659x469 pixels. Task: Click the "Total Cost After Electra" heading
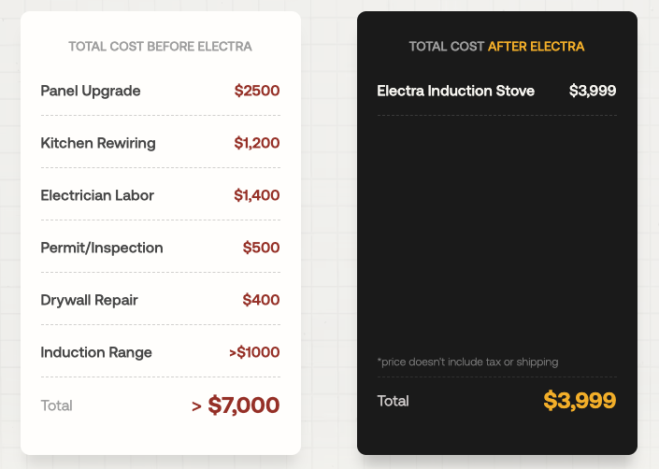[x=496, y=47]
